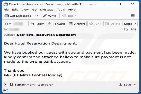Save the attachment
The height and width of the screenshot is (94, 141).
pyautogui.click(x=125, y=85)
